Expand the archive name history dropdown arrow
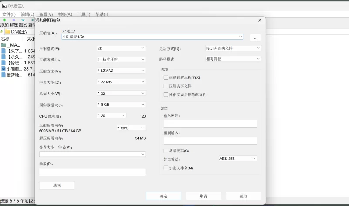 [x=240, y=37]
